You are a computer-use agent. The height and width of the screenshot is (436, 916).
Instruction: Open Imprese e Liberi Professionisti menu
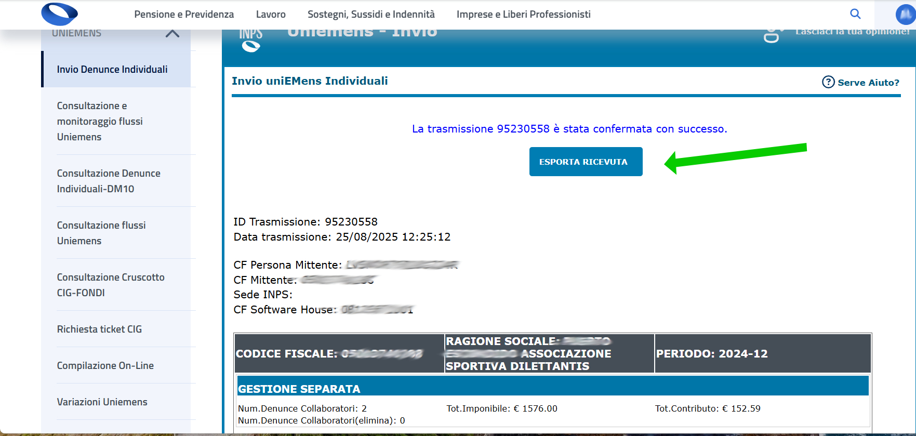point(523,15)
